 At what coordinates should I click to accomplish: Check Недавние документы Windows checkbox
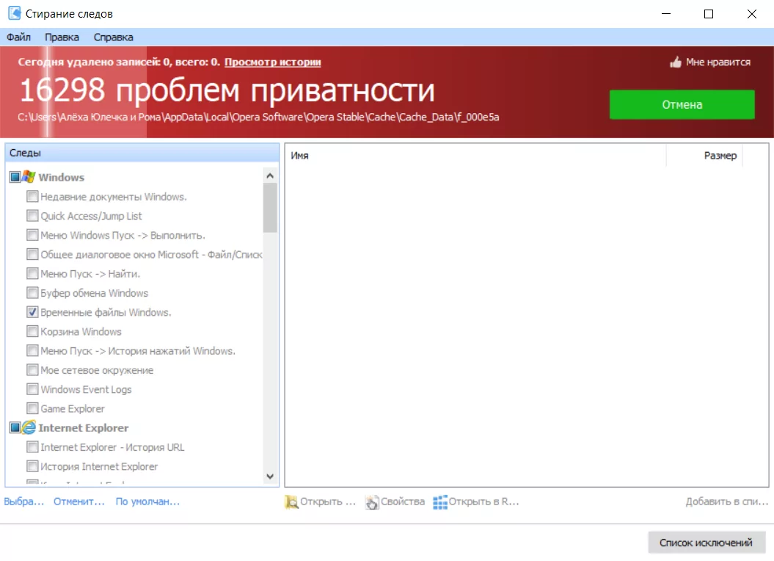(x=32, y=196)
